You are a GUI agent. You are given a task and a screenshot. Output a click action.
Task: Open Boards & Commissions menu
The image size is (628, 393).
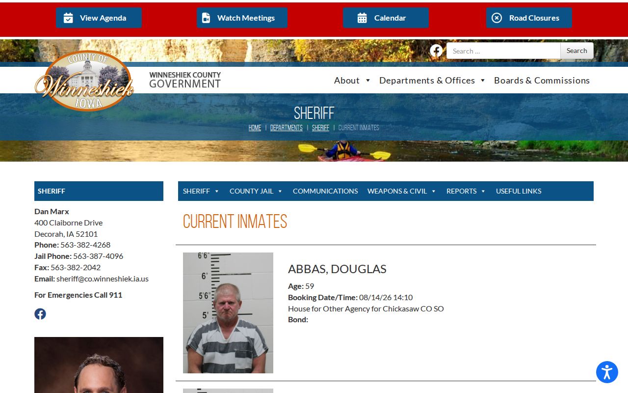[x=542, y=80]
